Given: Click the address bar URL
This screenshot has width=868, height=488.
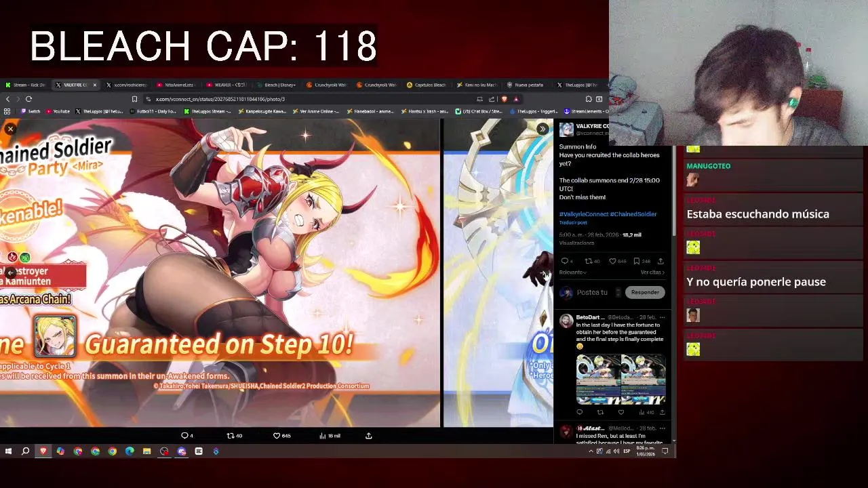Looking at the screenshot, I should click(x=220, y=99).
